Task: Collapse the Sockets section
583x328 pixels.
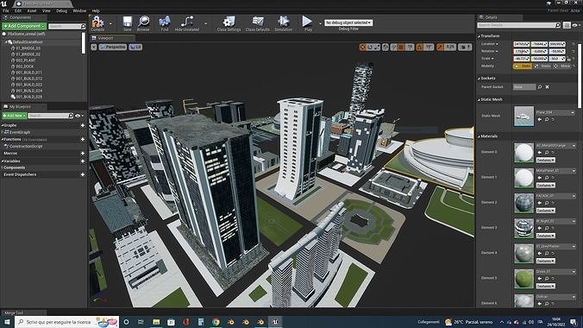Action: tap(479, 79)
